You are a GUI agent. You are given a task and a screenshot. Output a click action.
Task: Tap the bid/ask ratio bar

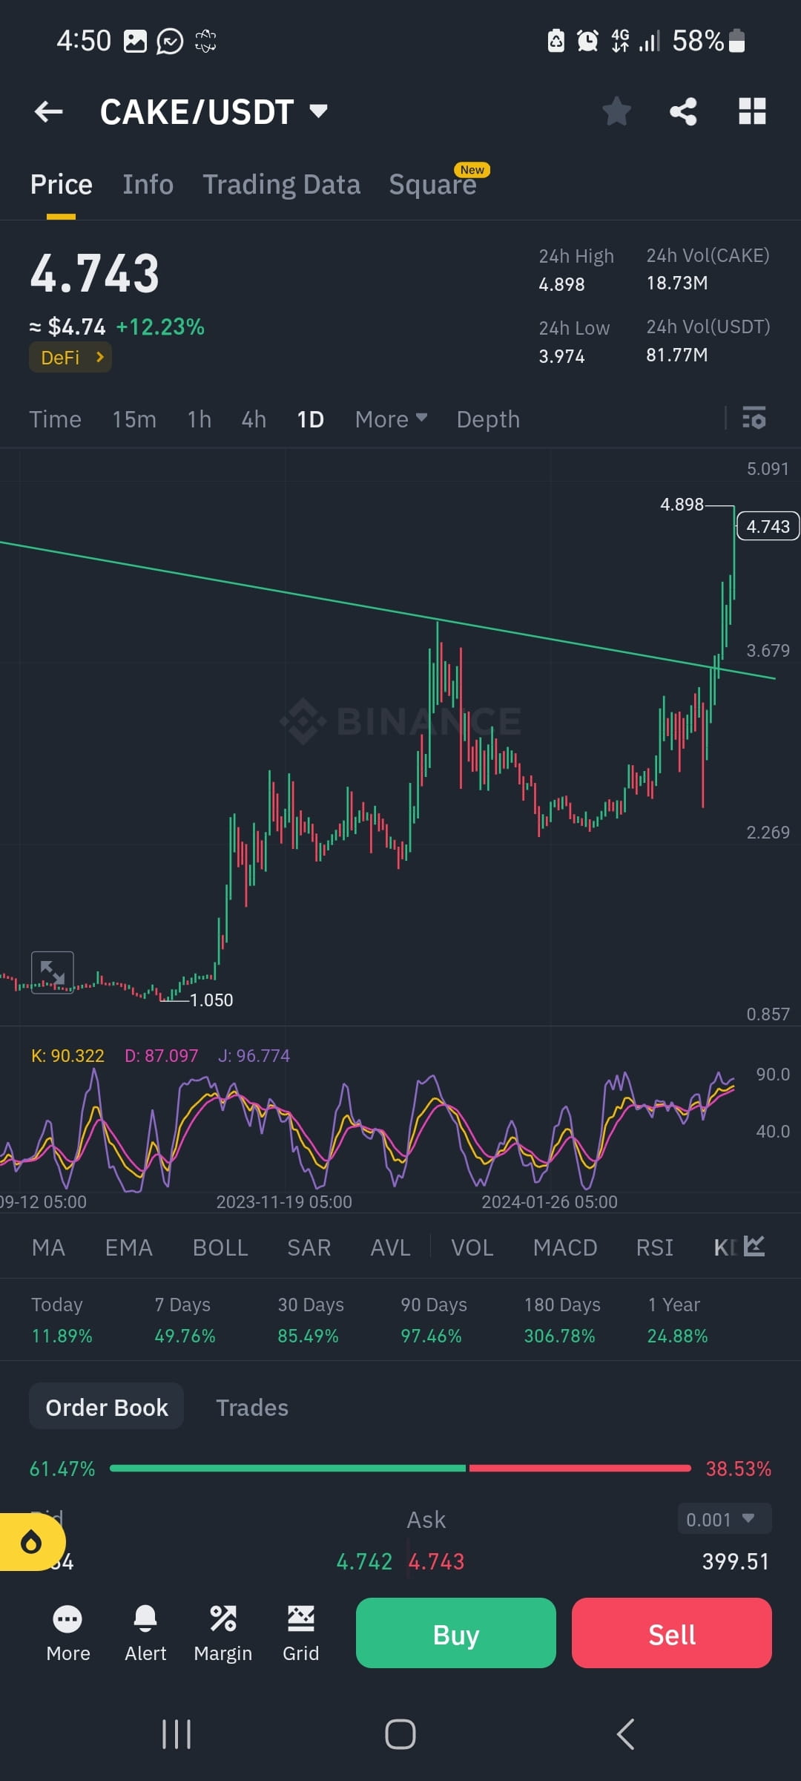pyautogui.click(x=400, y=1469)
